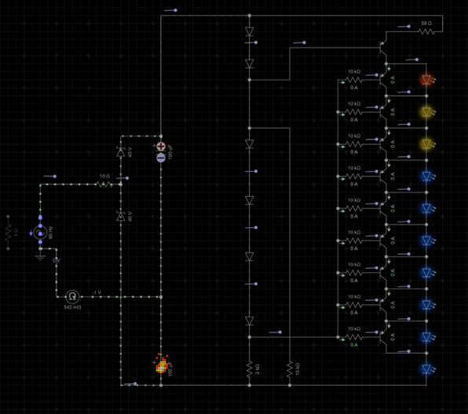Click the -1 V node voltage label
This screenshot has height=414, width=468.
click(97, 292)
